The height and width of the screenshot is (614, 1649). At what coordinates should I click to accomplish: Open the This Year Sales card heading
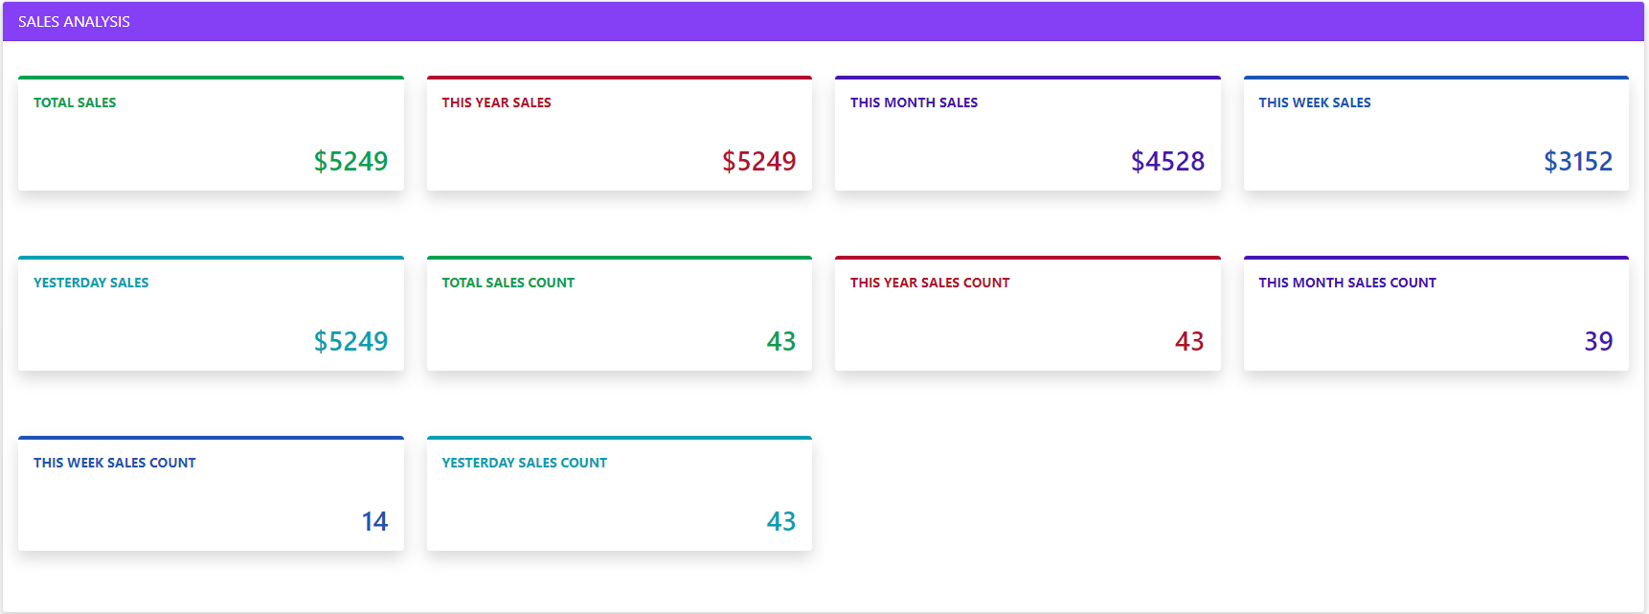[x=496, y=102]
